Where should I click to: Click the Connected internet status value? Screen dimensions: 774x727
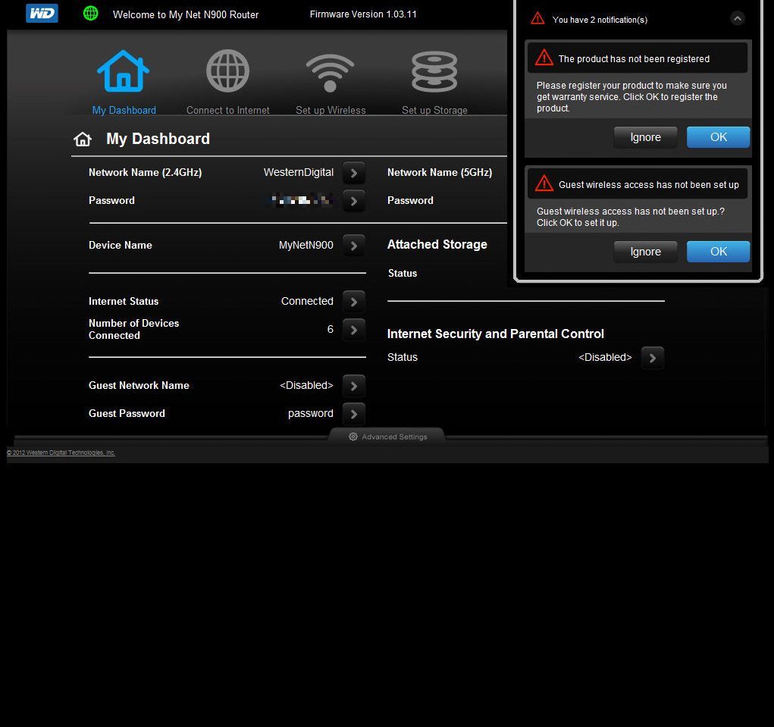(x=307, y=301)
